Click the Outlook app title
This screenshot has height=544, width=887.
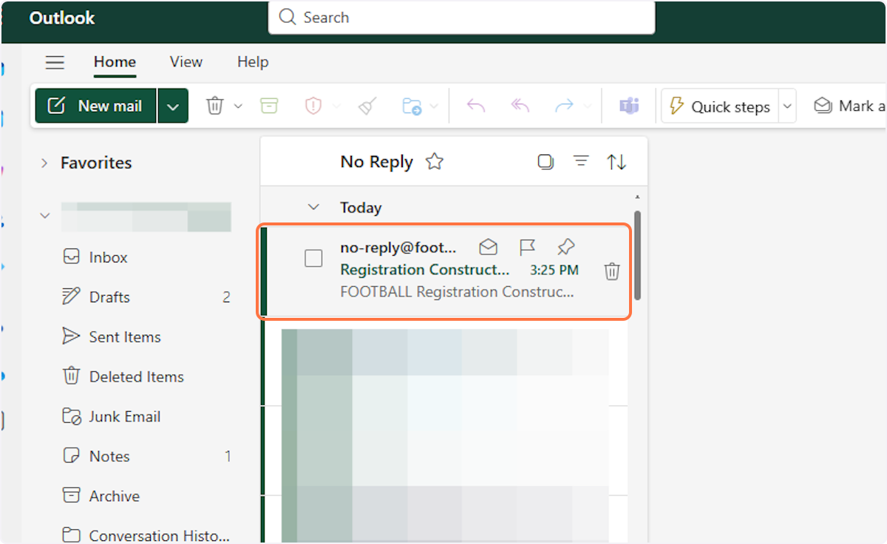pos(62,18)
